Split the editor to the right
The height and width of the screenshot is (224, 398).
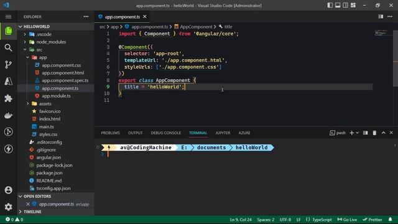(381, 17)
